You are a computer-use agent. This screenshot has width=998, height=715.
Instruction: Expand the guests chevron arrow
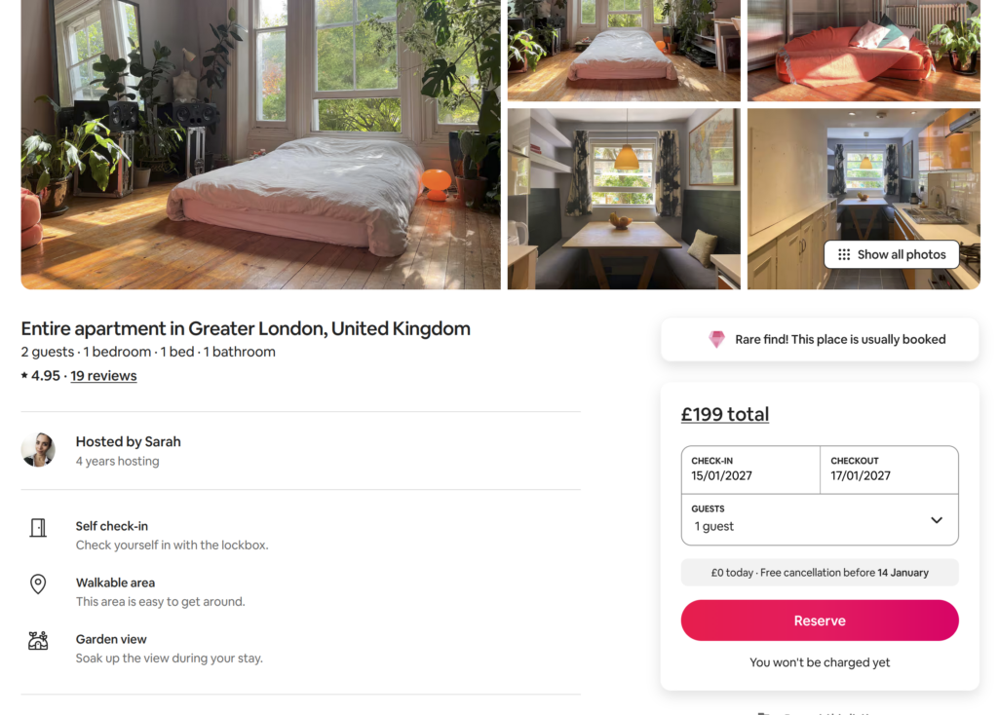937,520
